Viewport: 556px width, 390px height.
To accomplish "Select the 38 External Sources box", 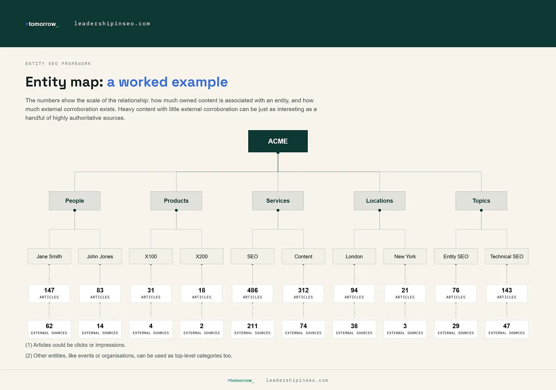I will pyautogui.click(x=354, y=329).
